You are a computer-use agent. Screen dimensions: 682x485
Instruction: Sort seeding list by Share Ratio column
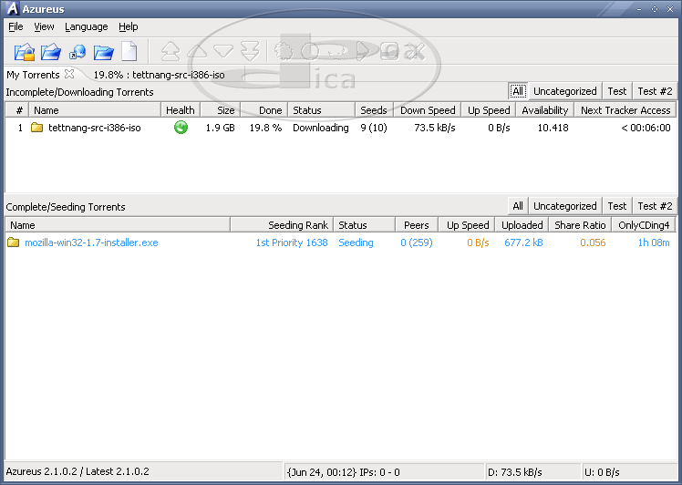click(580, 225)
